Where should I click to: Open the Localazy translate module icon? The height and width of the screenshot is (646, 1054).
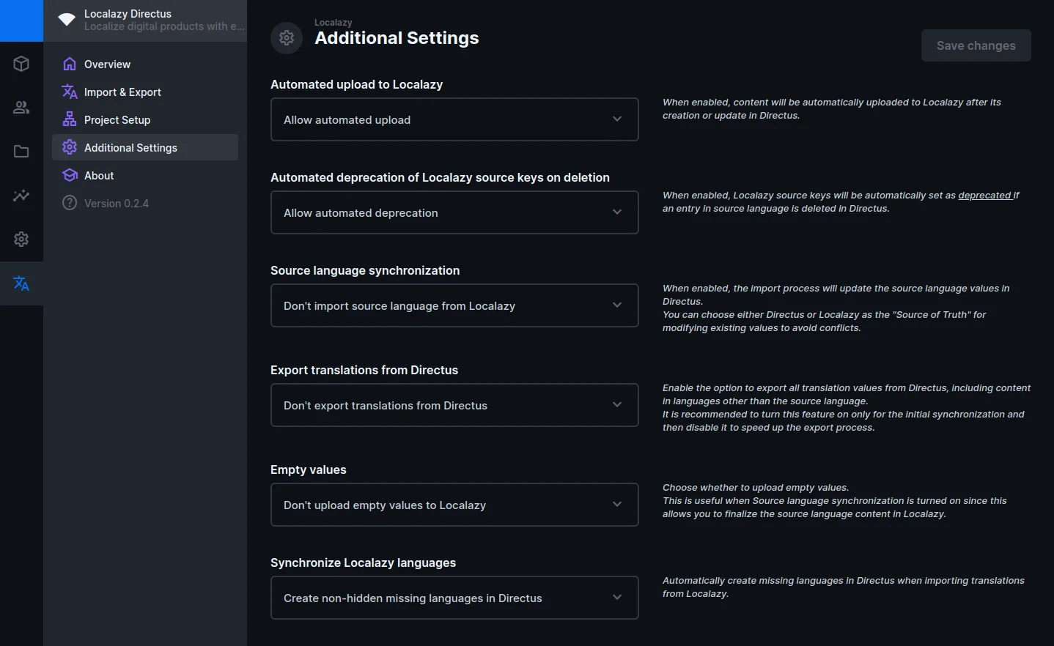21,283
